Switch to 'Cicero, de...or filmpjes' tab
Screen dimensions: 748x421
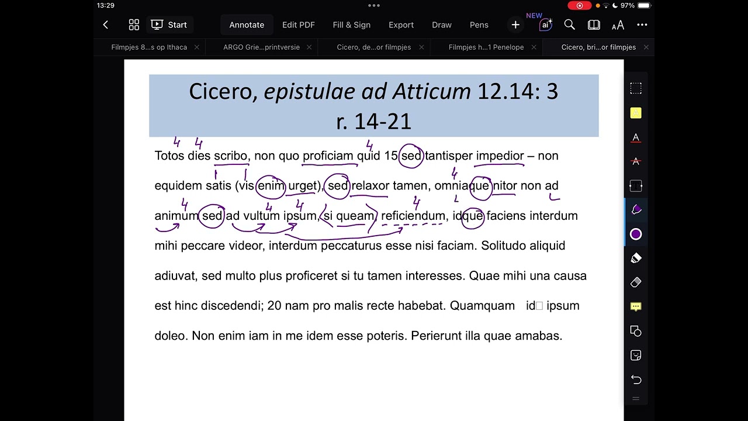pyautogui.click(x=374, y=47)
